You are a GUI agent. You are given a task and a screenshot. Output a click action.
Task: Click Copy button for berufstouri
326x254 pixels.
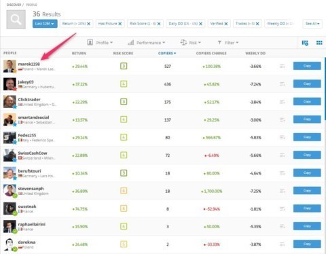307,173
